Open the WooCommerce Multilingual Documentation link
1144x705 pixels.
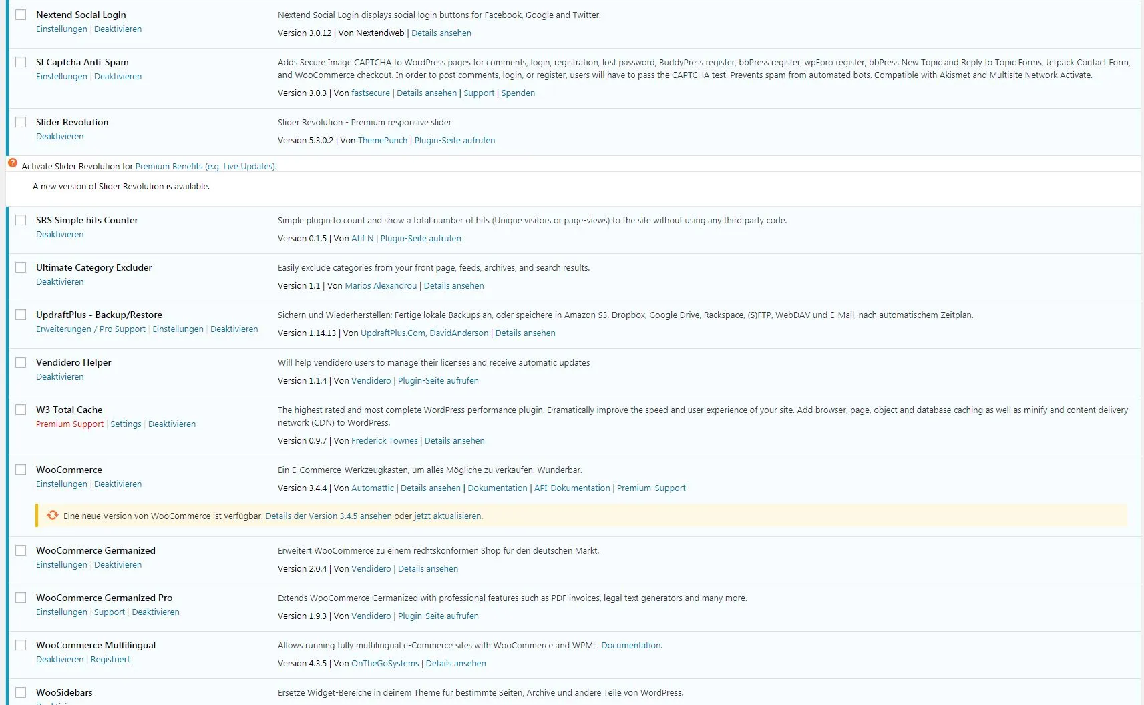(631, 646)
